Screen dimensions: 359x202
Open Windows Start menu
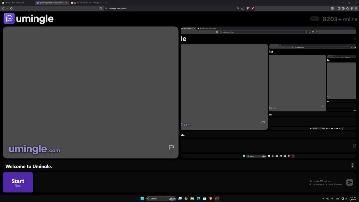(x=142, y=199)
